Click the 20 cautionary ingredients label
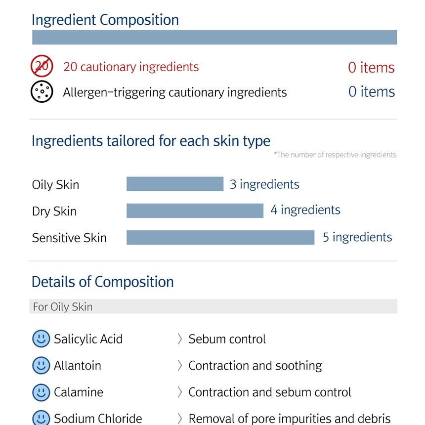Screen dimensions: 425x425 coord(131,67)
